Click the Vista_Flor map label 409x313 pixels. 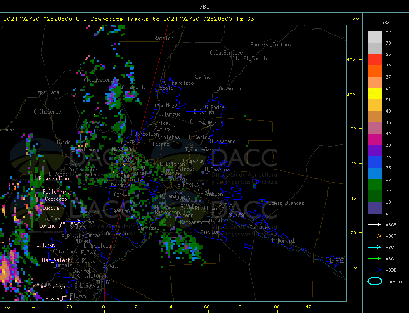(59, 298)
